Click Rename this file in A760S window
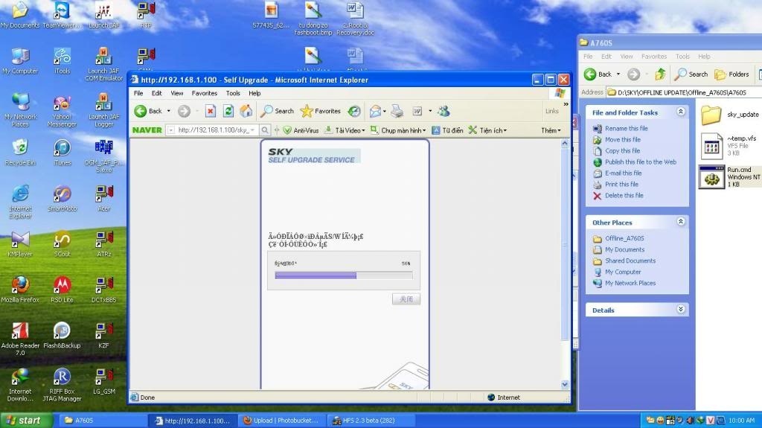 [626, 128]
